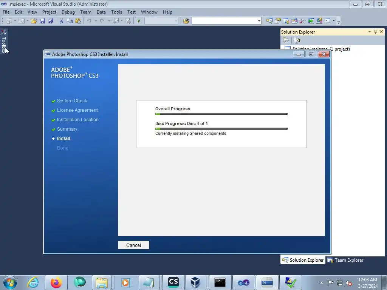
Task: Show hidden system tray icons
Action: [x=321, y=283]
